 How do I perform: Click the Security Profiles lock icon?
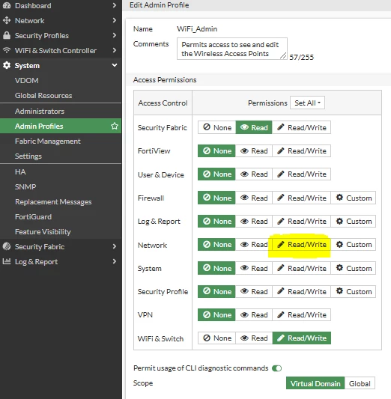pyautogui.click(x=7, y=35)
